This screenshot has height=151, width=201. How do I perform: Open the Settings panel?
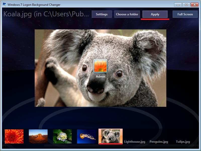102,14
